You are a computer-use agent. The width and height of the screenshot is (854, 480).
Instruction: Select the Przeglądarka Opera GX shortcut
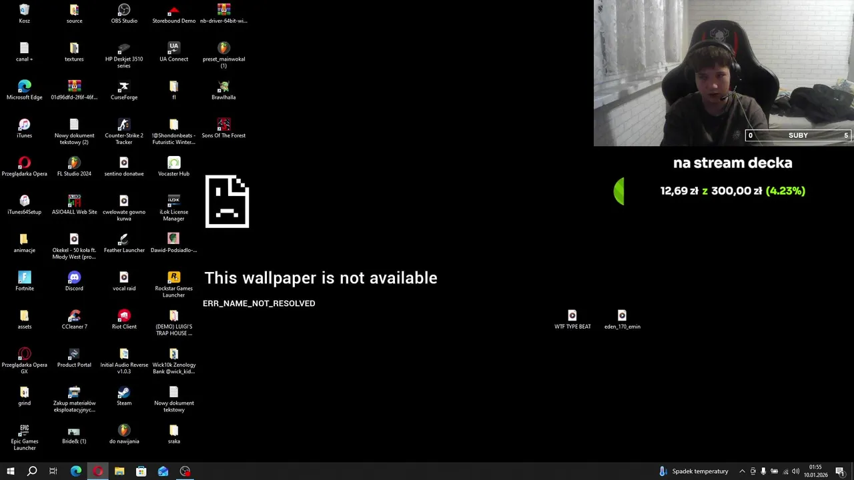[24, 361]
